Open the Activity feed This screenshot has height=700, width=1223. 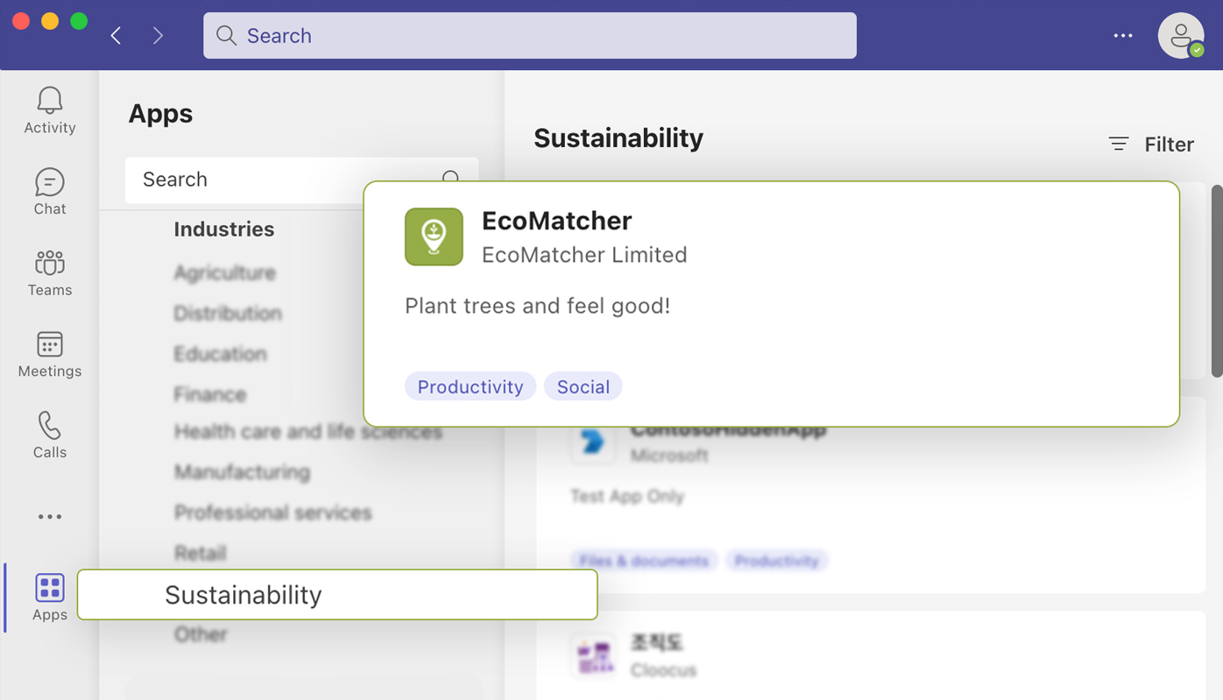pos(49,109)
